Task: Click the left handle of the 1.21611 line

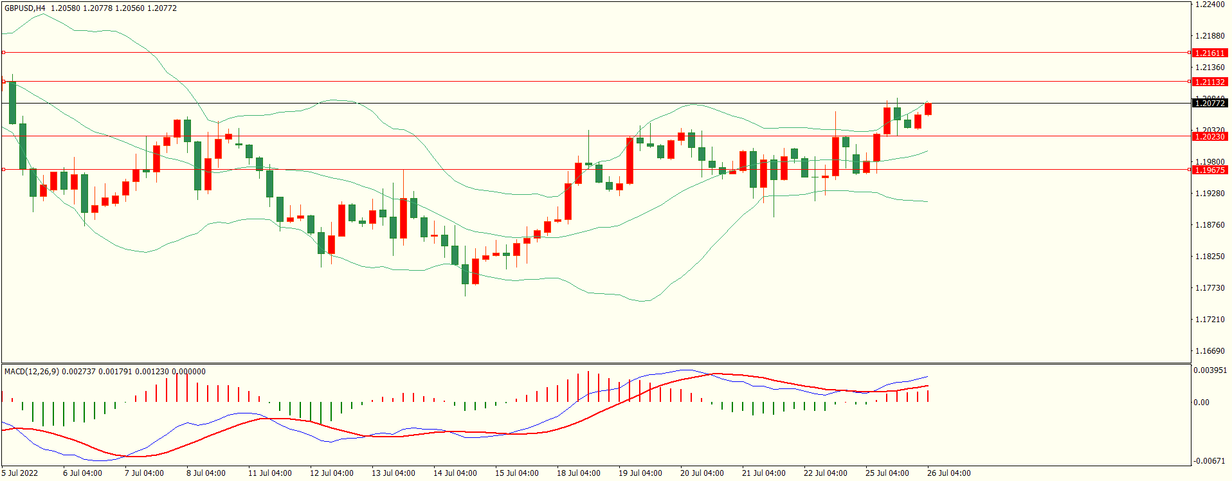Action: coord(3,53)
